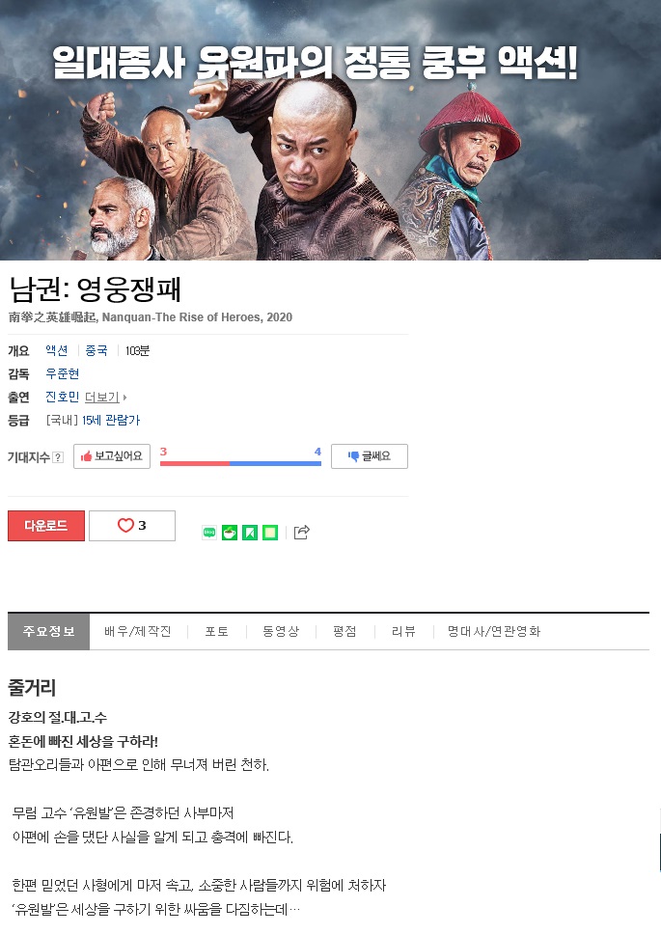Click the yellow memo share icon

pyautogui.click(x=270, y=533)
